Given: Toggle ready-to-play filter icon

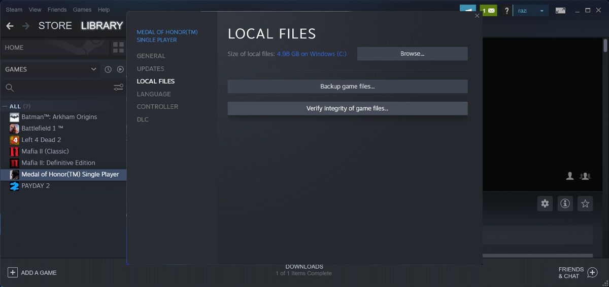Looking at the screenshot, I should [x=120, y=69].
